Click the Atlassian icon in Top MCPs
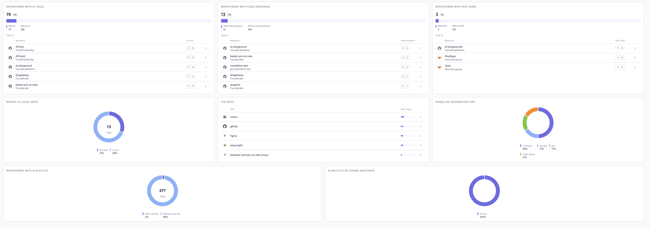Image resolution: width=650 pixels, height=228 pixels. tap(225, 155)
